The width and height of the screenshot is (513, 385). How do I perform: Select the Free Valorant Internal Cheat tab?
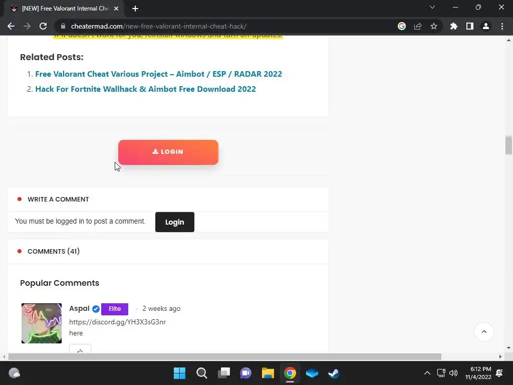[x=64, y=9]
